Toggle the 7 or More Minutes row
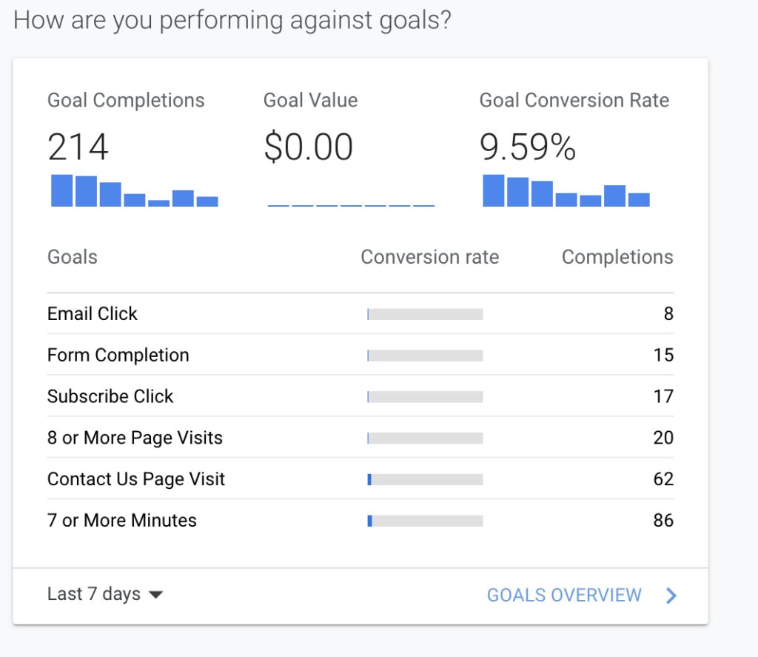The width and height of the screenshot is (758, 657). click(121, 520)
